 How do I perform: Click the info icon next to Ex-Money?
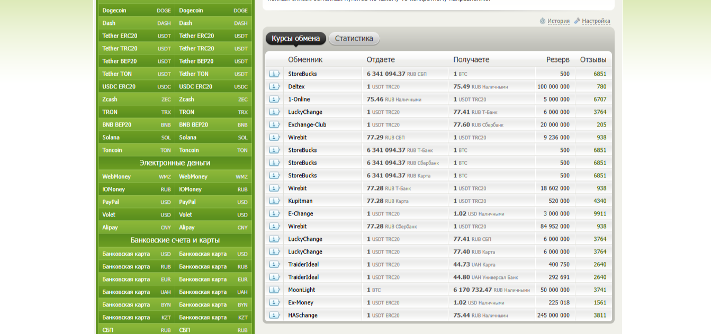click(274, 302)
